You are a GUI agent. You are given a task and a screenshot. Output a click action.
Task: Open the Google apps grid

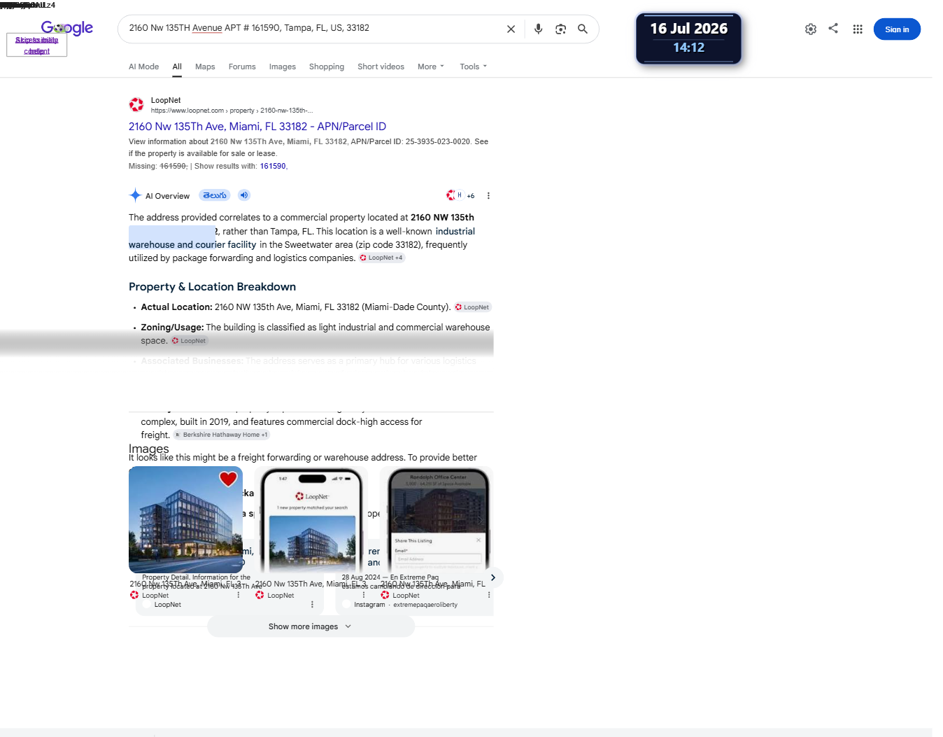click(x=858, y=29)
